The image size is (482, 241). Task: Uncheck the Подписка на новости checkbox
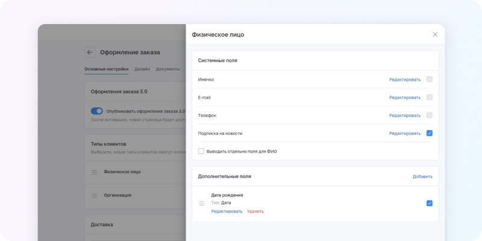[430, 133]
